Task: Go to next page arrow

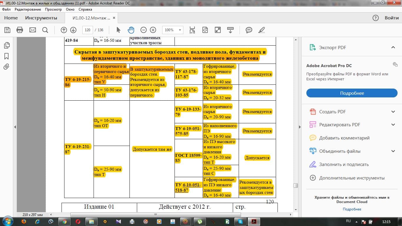Action: coord(73,30)
